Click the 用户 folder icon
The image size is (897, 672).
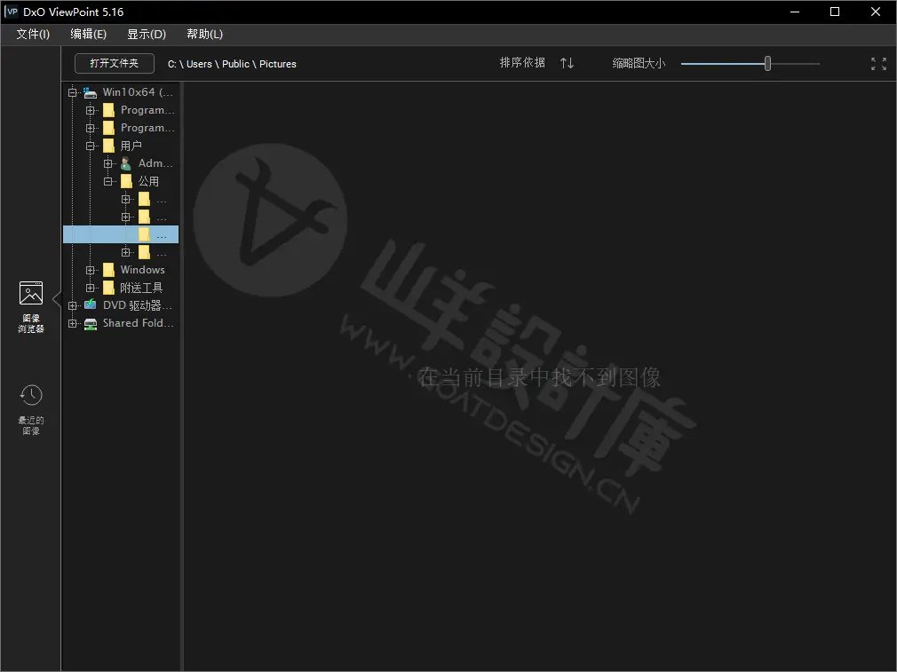coord(108,146)
